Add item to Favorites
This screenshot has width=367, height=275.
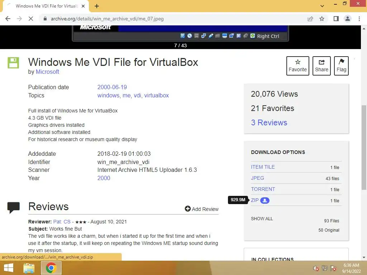pos(298,66)
